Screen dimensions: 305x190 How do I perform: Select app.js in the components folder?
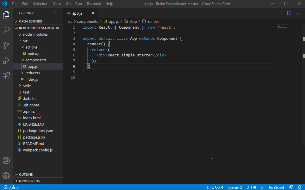(38, 66)
